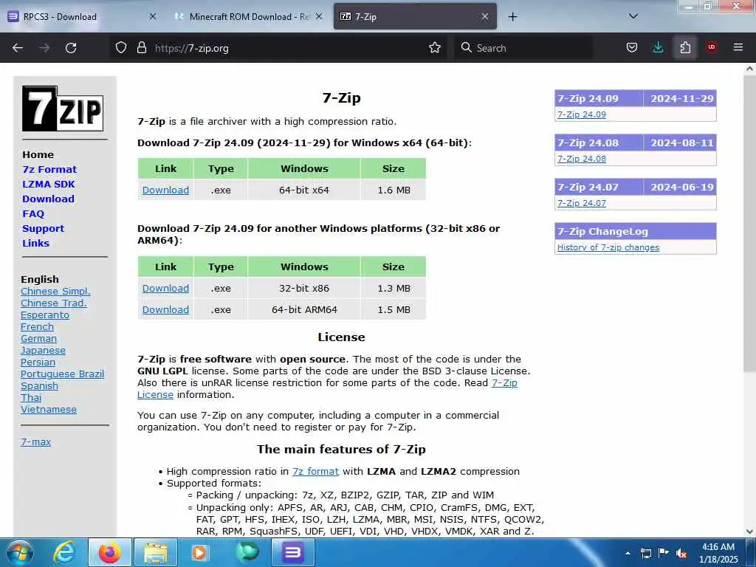The width and height of the screenshot is (756, 567).
Task: Open the LZMA SDK sidebar link
Action: [x=49, y=184]
